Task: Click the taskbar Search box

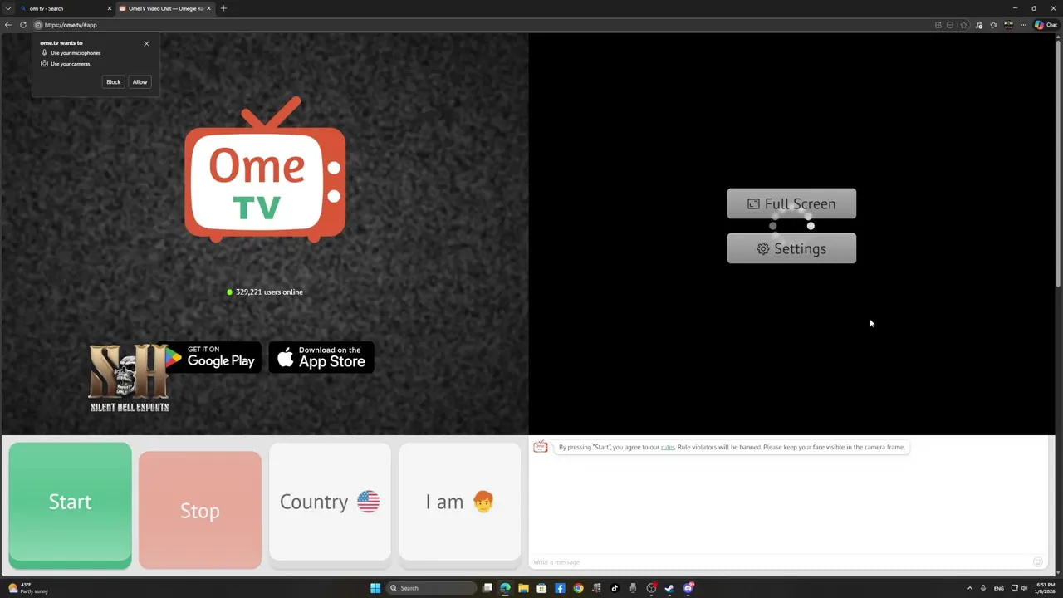Action: [432, 588]
